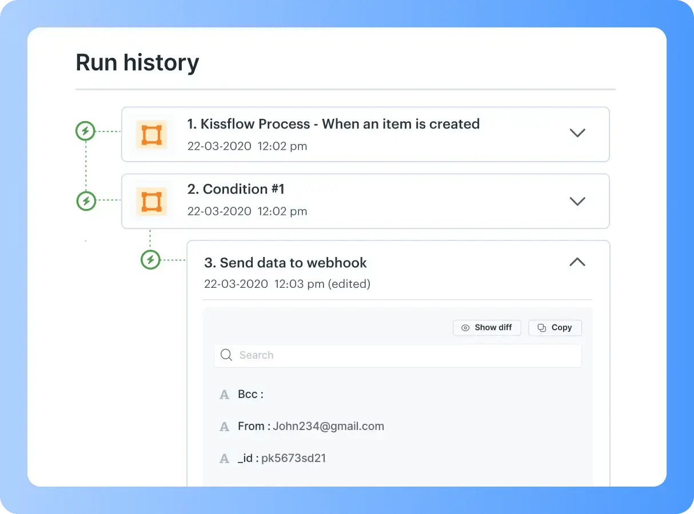Click the _id value pk5673sd21
This screenshot has height=514, width=694.
pos(294,458)
